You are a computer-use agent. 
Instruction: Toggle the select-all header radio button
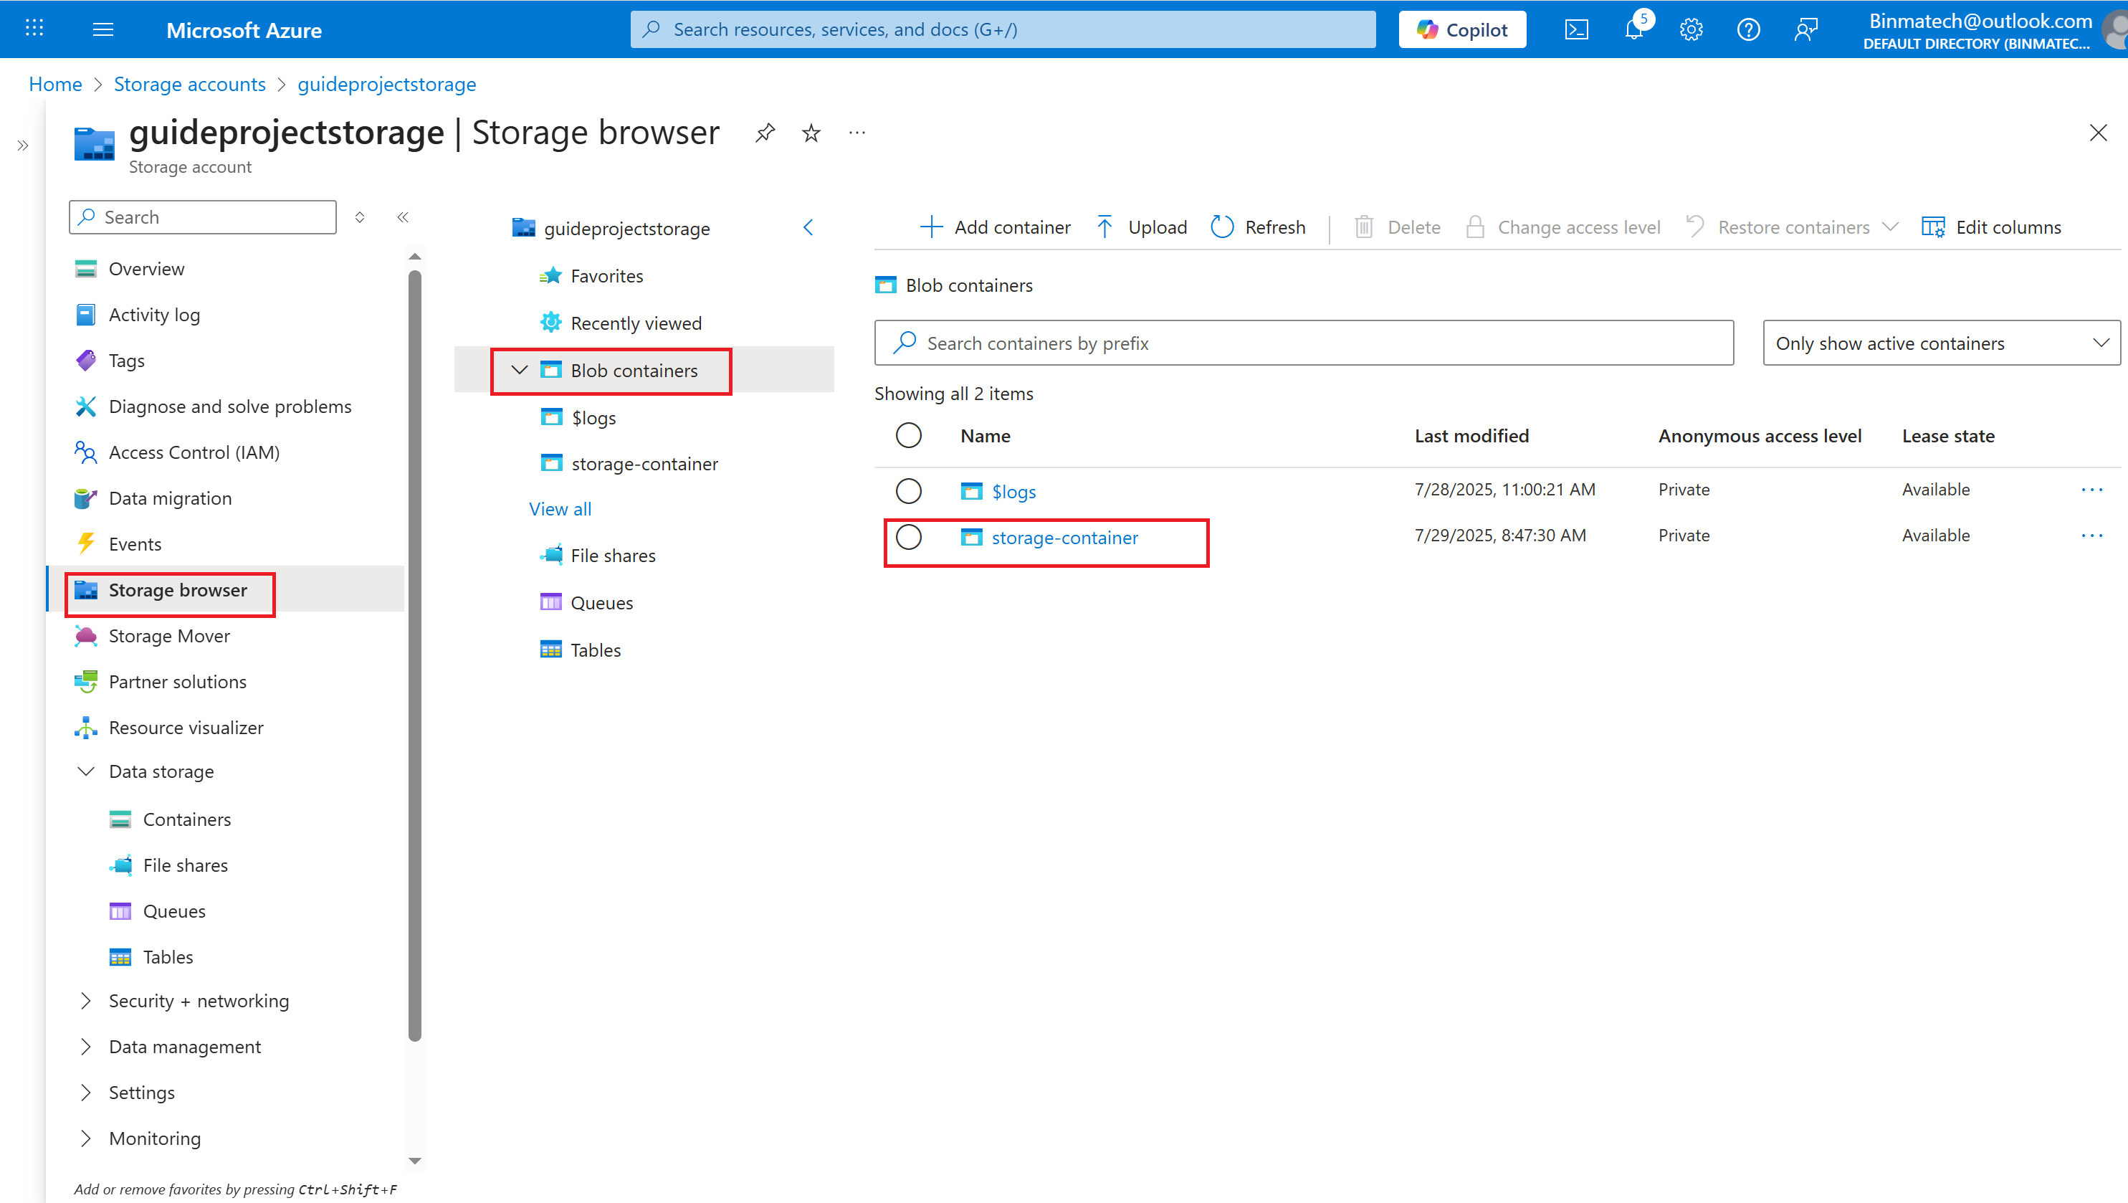909,435
